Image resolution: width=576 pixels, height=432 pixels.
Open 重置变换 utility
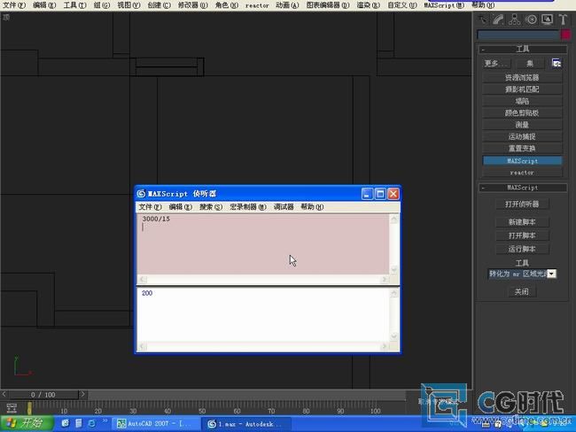[x=522, y=149]
